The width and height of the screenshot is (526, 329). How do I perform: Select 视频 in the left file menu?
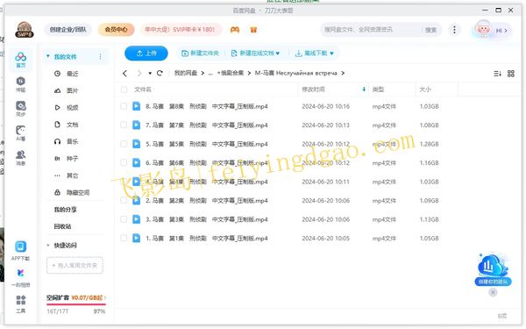[66, 107]
